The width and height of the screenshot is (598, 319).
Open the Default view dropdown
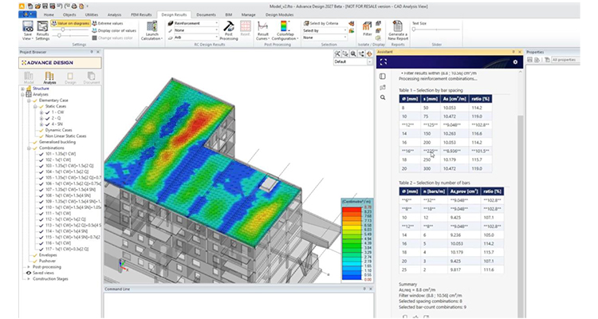(352, 62)
